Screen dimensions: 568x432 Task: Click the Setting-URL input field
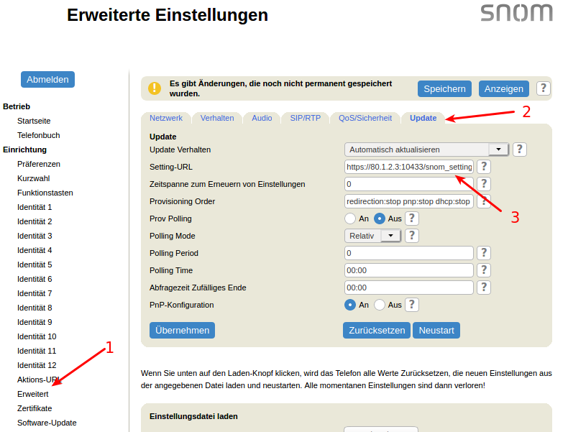coord(408,167)
